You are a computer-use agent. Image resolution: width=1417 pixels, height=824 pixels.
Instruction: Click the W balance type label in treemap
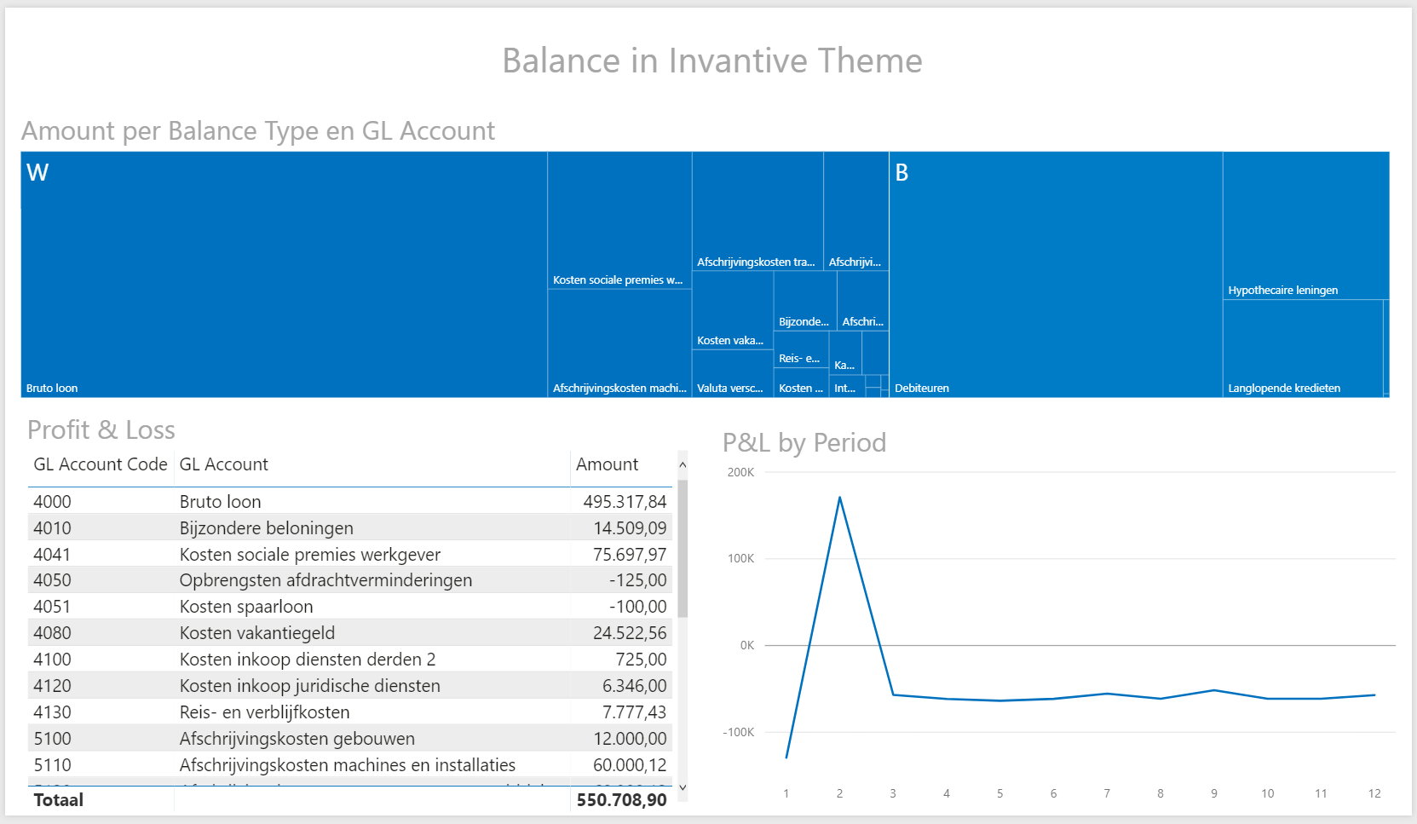pyautogui.click(x=37, y=172)
